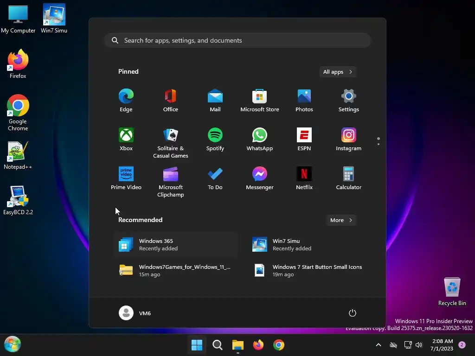Select the Firefox desktop shortcut
This screenshot has width=475, height=356.
click(x=18, y=64)
